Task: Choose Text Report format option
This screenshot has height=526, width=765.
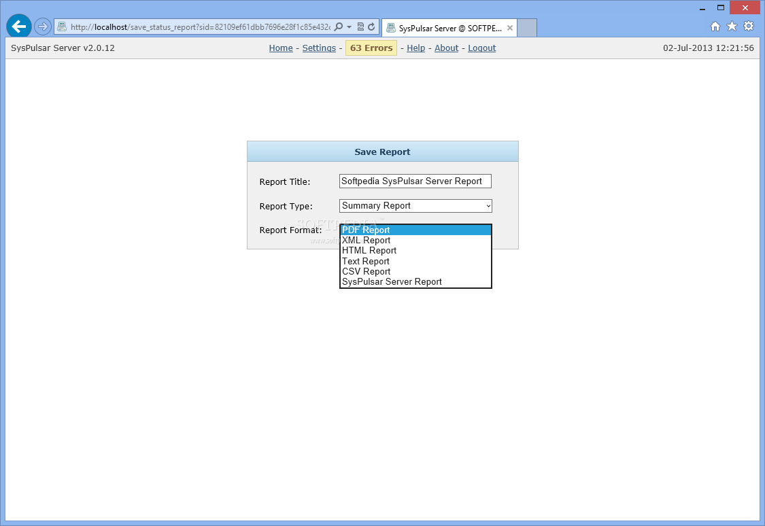Action: coord(415,261)
